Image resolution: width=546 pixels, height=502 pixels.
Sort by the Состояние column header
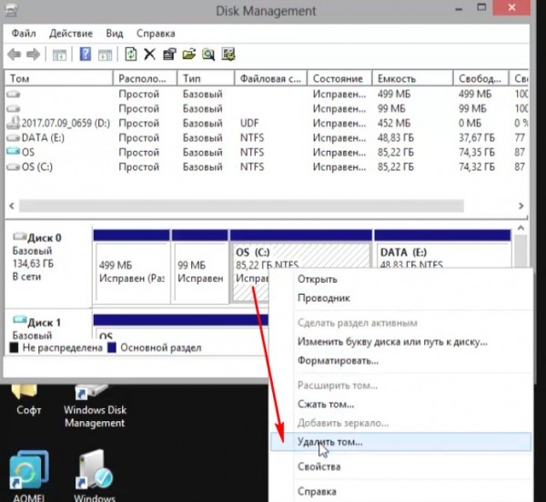pos(339,78)
